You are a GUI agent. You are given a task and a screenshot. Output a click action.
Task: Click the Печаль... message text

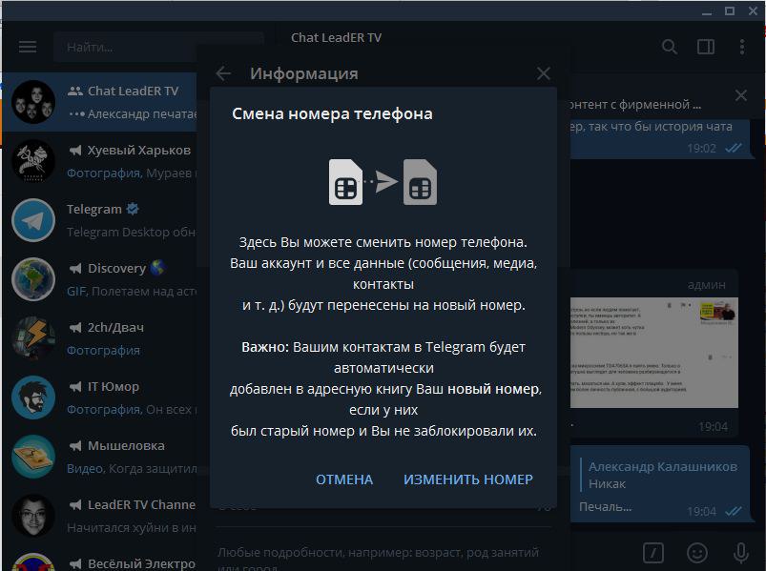(606, 507)
